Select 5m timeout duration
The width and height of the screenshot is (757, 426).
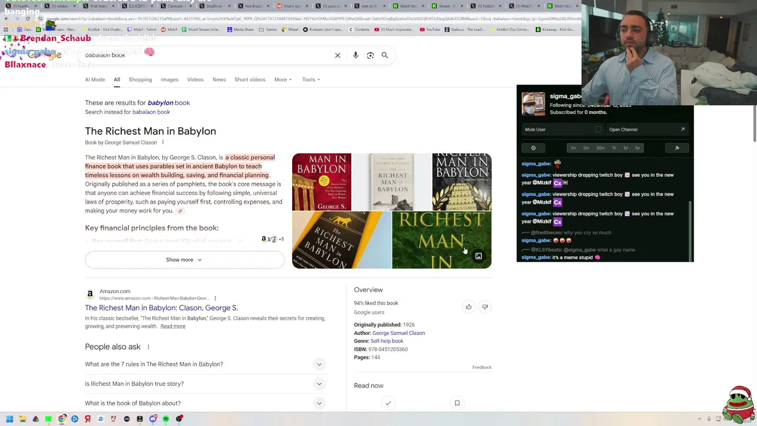[587, 148]
